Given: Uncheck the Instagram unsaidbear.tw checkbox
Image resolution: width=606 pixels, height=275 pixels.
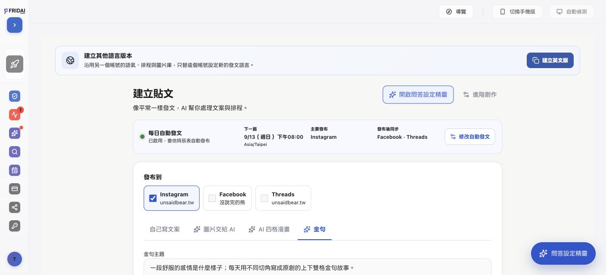Looking at the screenshot, I should pos(153,198).
